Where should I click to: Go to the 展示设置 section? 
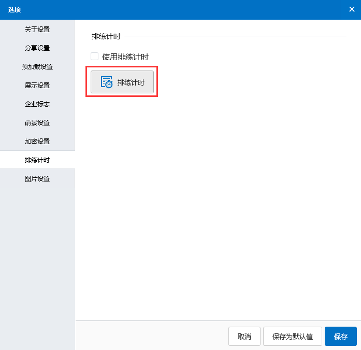(x=37, y=86)
